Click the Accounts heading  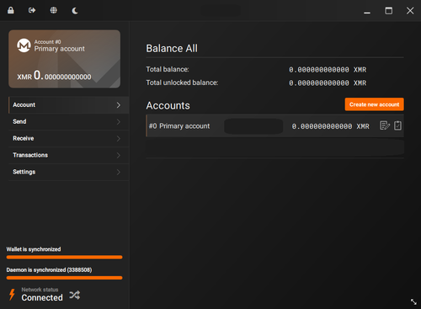click(168, 105)
